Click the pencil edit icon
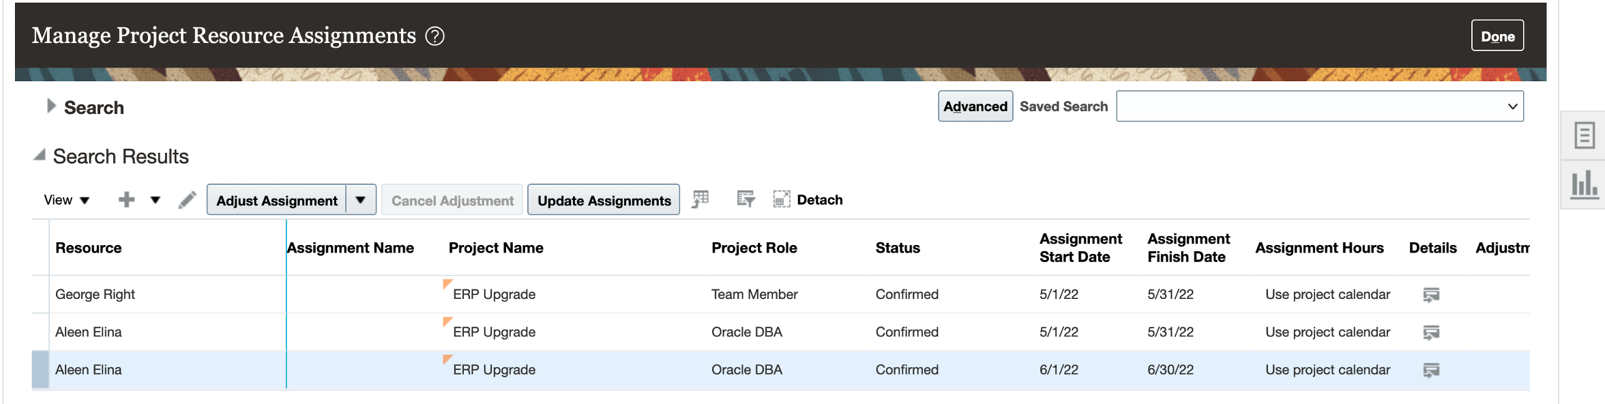 (x=187, y=200)
